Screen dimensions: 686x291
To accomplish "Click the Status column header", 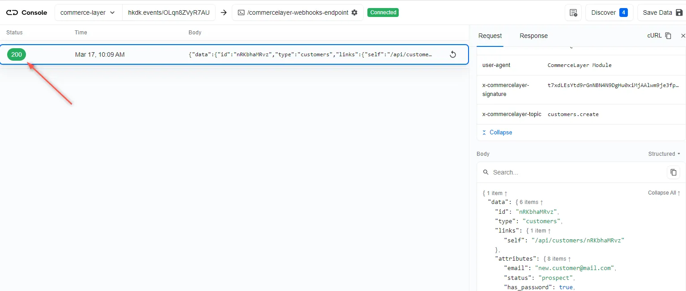I will [14, 33].
